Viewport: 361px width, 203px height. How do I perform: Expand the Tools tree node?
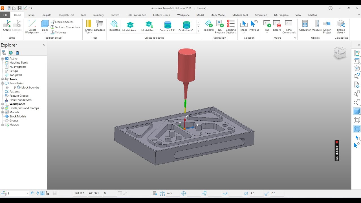pyautogui.click(x=3, y=79)
